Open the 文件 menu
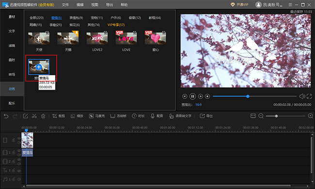 point(65,5)
